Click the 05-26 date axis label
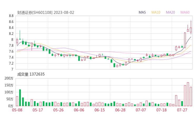Screen dimensions: 195x116 point(58,110)
